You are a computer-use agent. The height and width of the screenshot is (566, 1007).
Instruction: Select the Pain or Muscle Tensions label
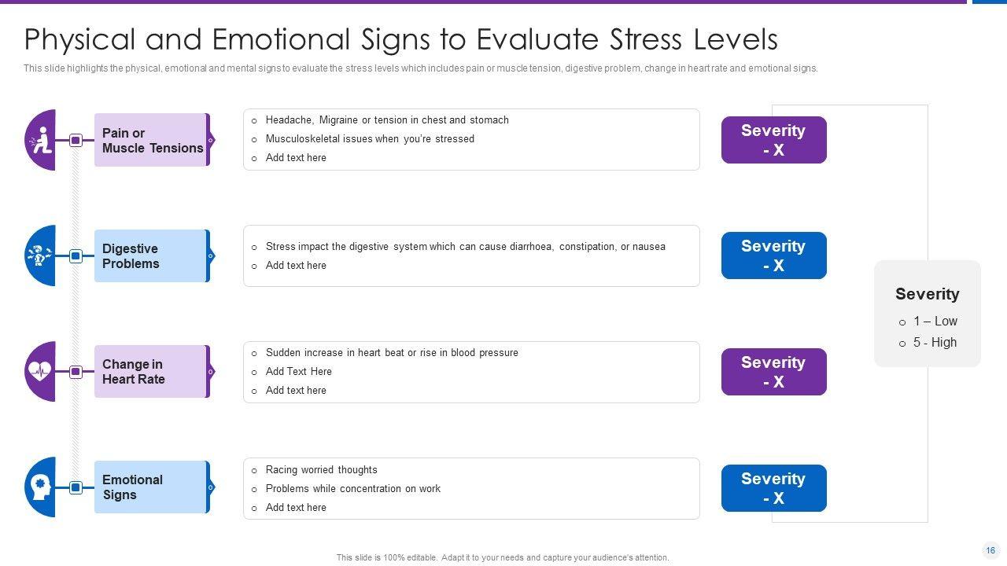point(152,140)
